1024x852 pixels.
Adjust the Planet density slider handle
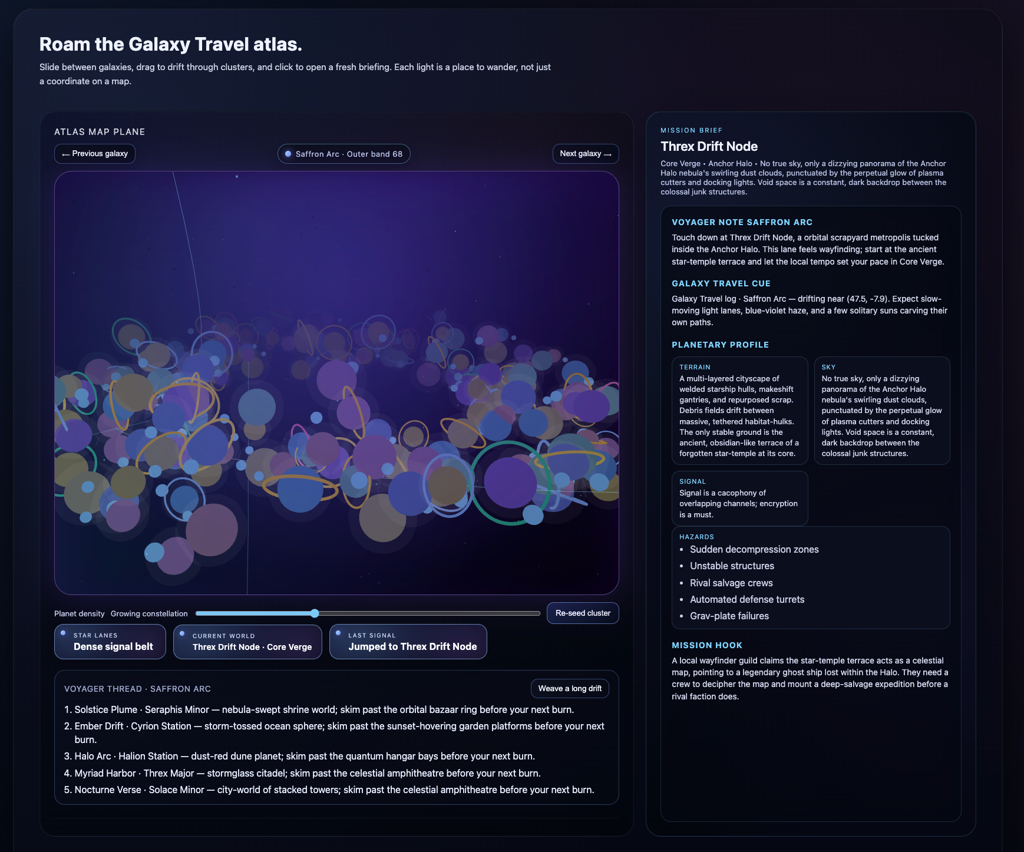[315, 613]
